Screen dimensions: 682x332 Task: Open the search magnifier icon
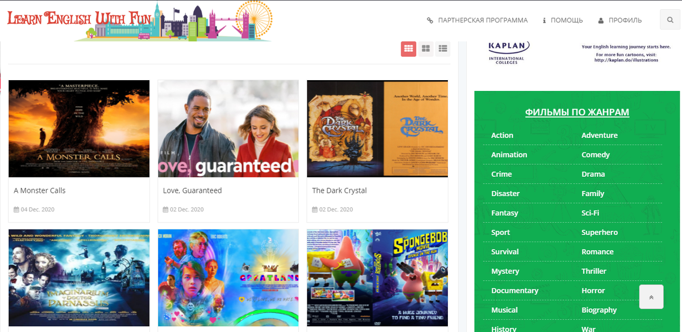[x=671, y=20]
